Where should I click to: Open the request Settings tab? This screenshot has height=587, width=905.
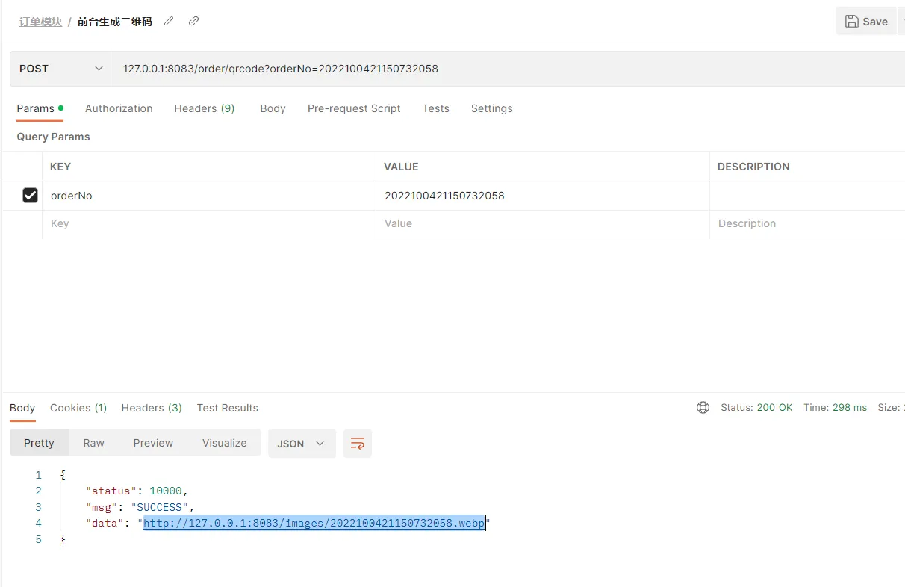pos(491,108)
